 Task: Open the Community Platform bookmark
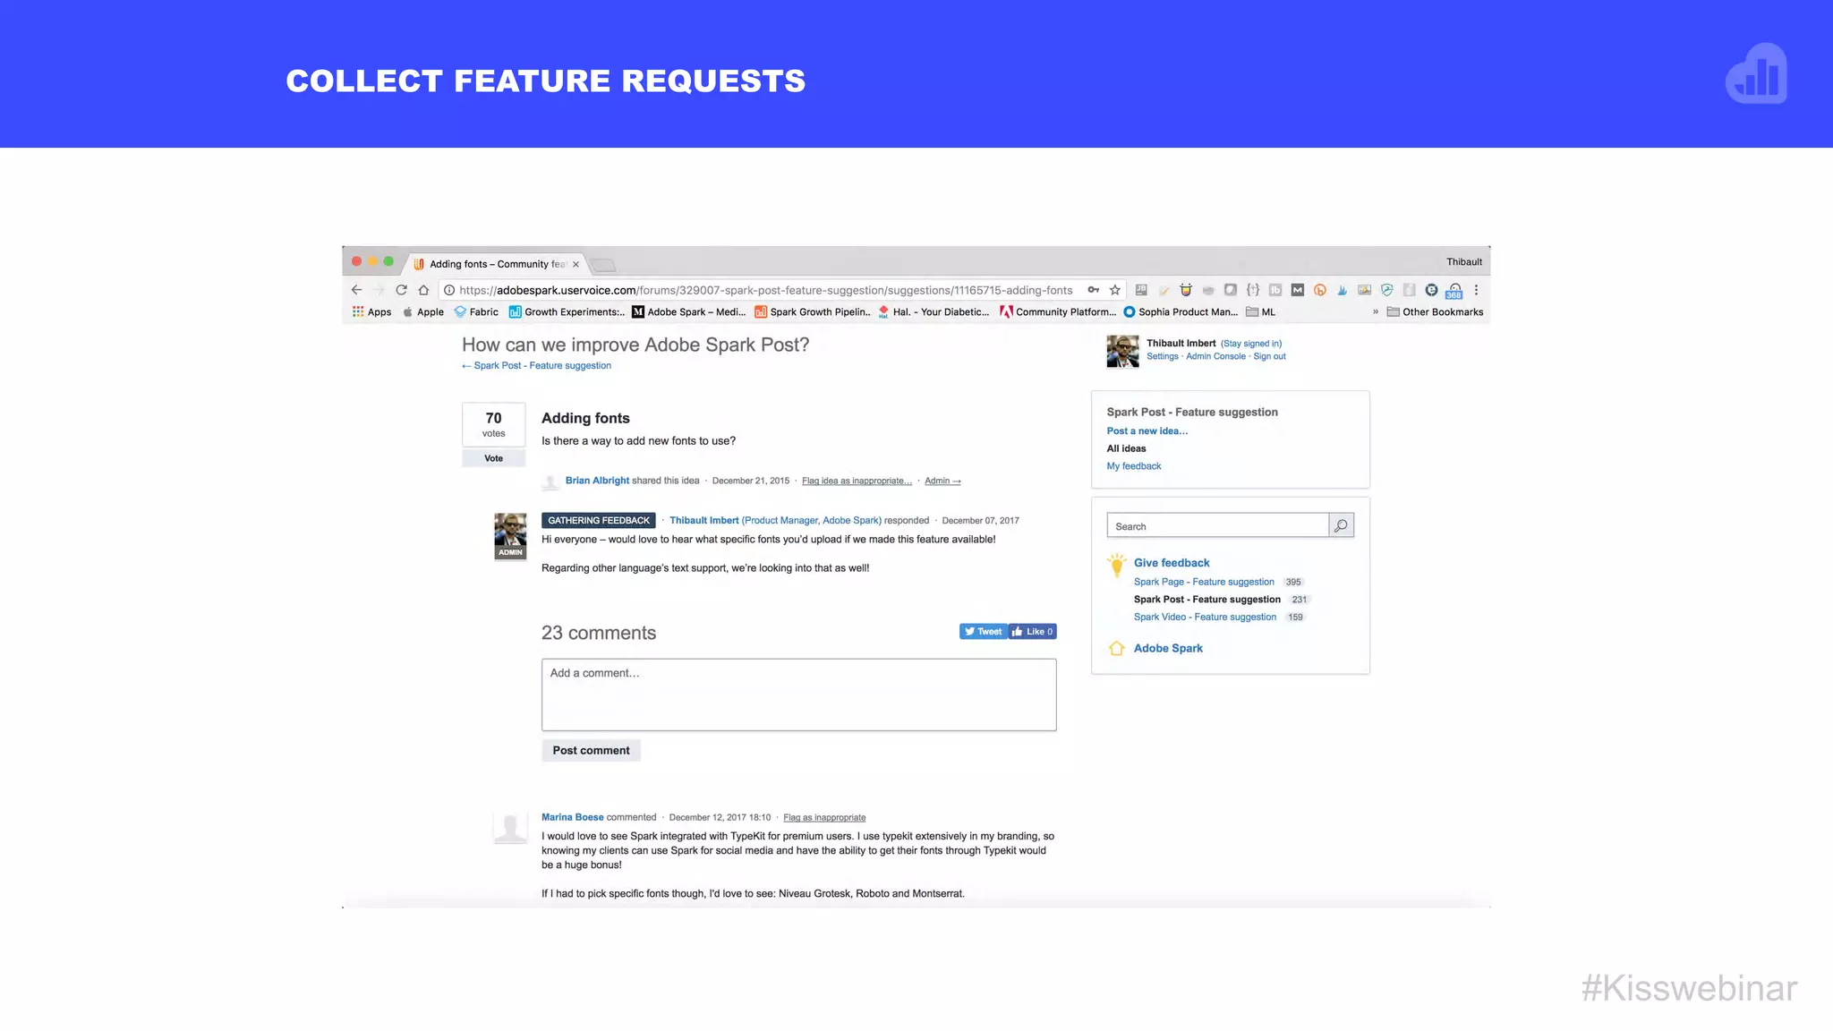pos(1058,312)
